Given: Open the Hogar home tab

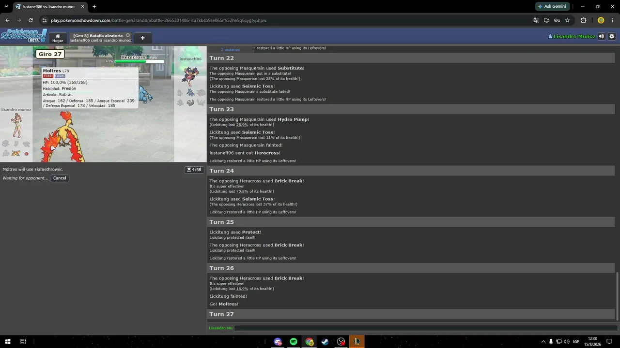Looking at the screenshot, I should point(58,38).
